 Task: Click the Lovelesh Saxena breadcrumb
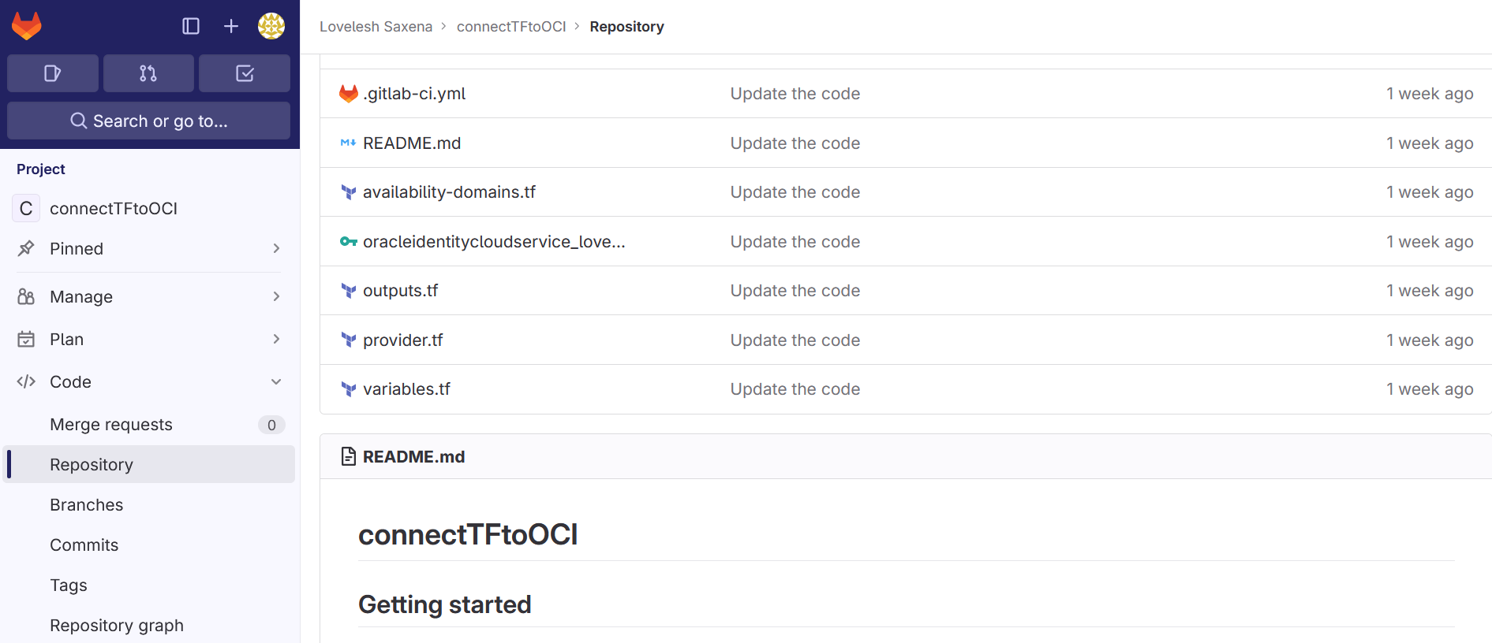376,27
